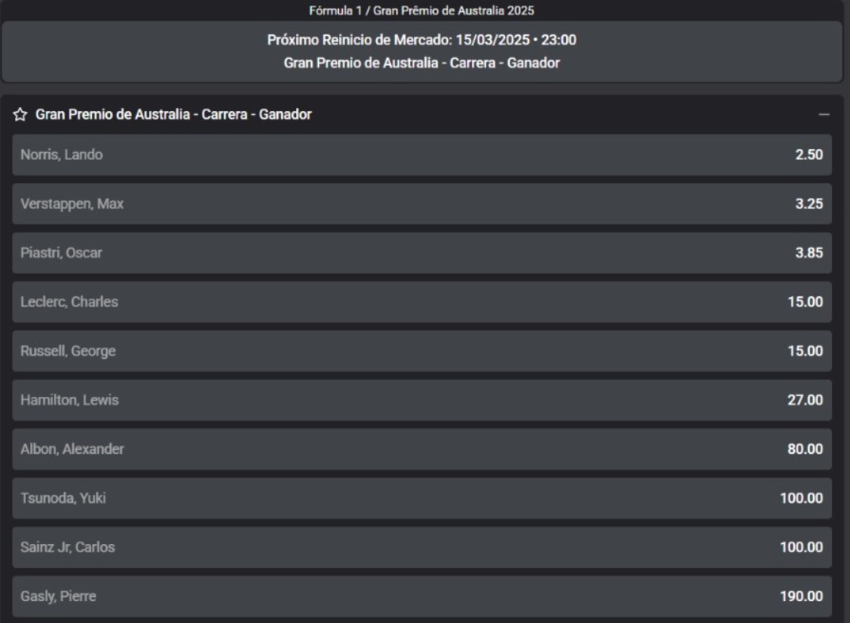Click the market section title text
Viewport: 850px width, 623px height.
pyautogui.click(x=174, y=114)
